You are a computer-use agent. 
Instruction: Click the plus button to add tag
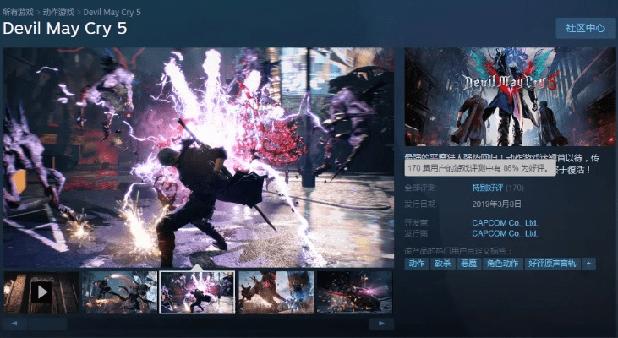pyautogui.click(x=588, y=264)
